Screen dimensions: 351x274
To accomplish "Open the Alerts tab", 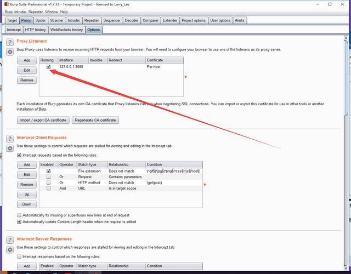I will 240,20.
